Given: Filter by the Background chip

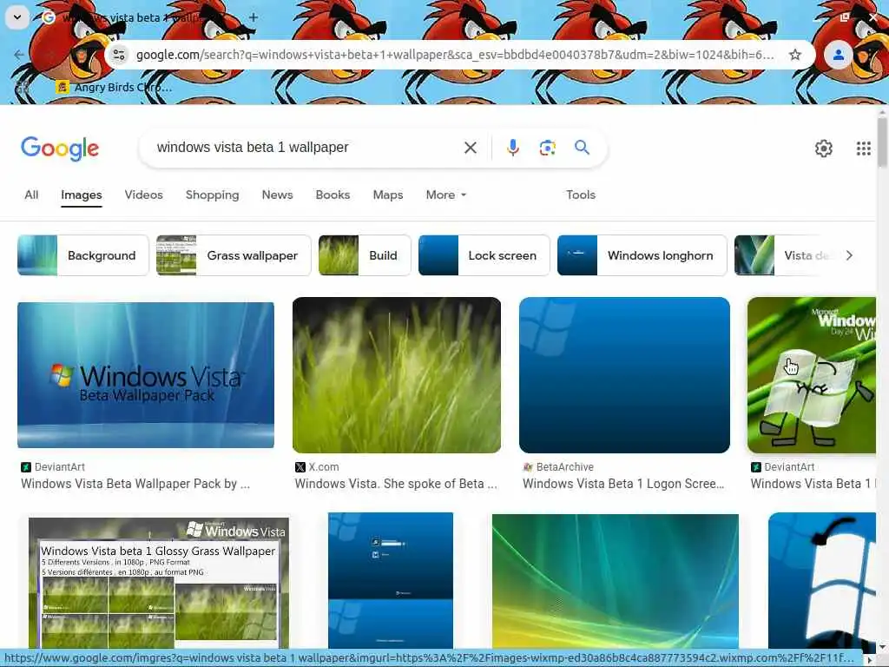Looking at the screenshot, I should pos(82,255).
